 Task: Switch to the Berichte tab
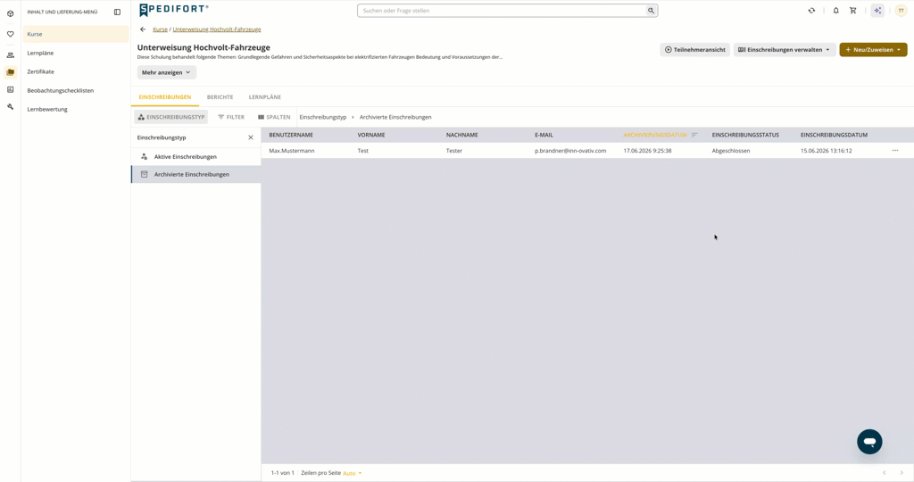point(220,97)
